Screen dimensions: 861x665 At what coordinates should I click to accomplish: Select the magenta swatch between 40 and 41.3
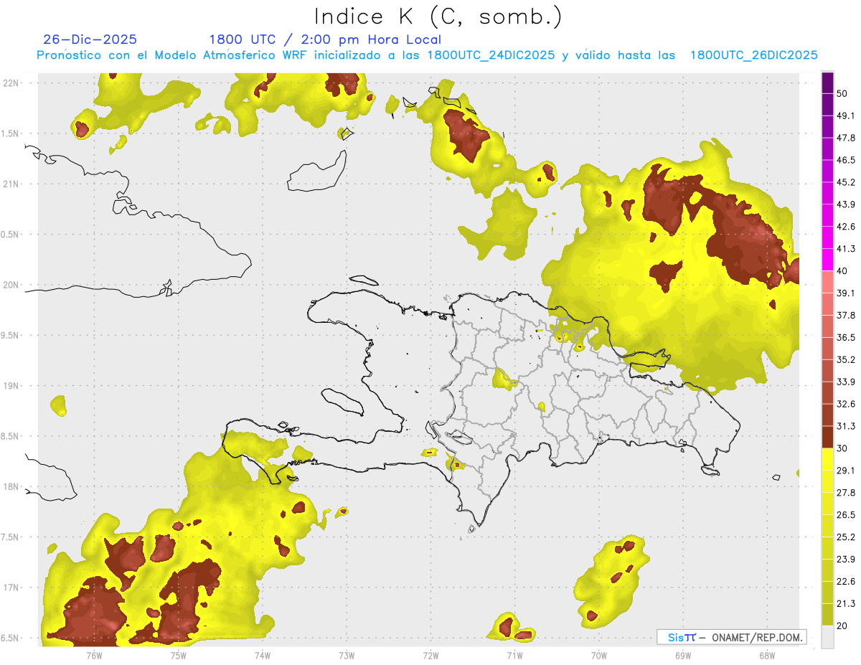(827, 260)
